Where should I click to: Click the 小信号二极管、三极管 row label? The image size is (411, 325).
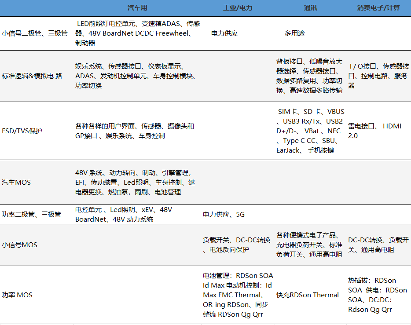pyautogui.click(x=35, y=33)
